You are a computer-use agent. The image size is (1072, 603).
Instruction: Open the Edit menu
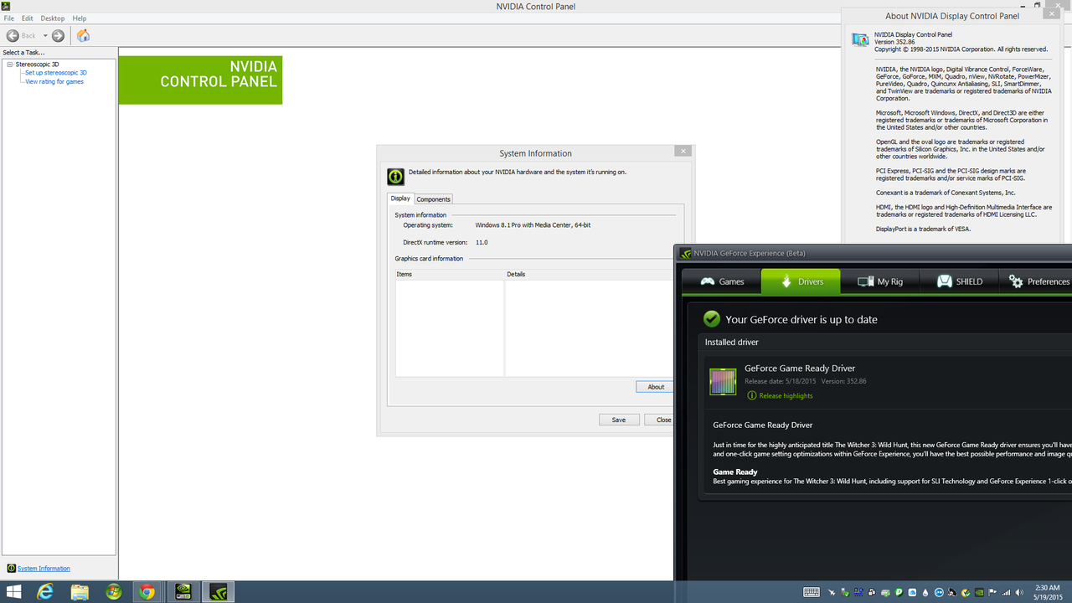coord(28,18)
